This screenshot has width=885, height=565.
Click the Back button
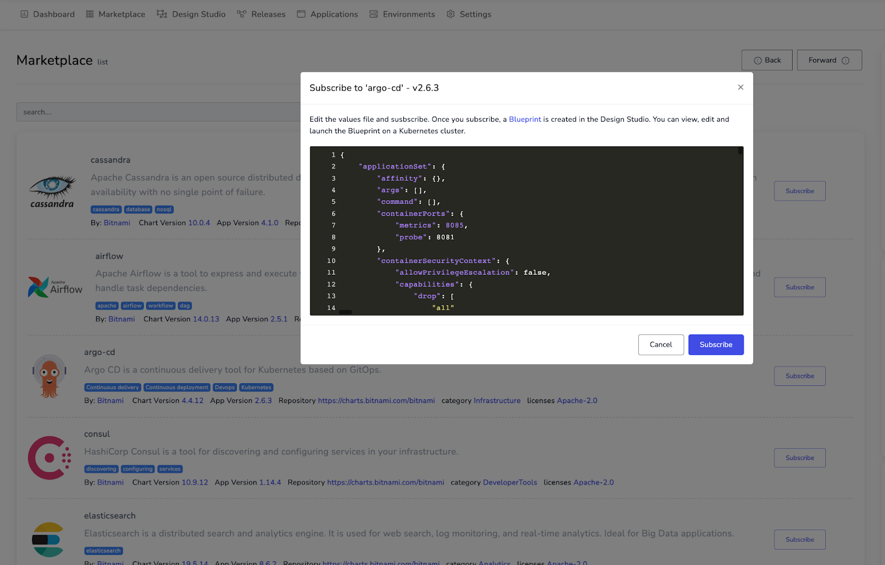click(x=767, y=60)
